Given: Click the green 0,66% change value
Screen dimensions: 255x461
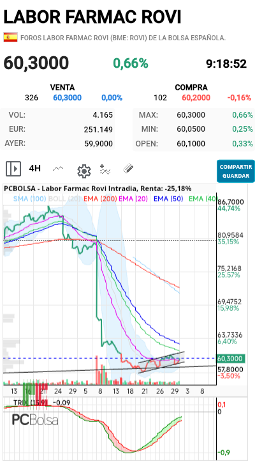Looking at the screenshot, I should tap(131, 63).
